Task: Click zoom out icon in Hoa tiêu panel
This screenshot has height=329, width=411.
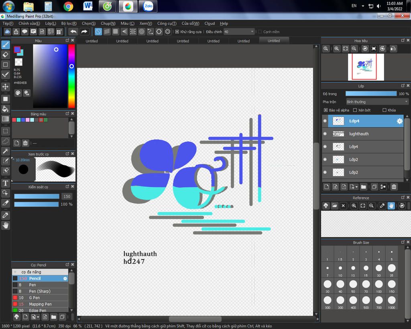Action: [x=354, y=49]
